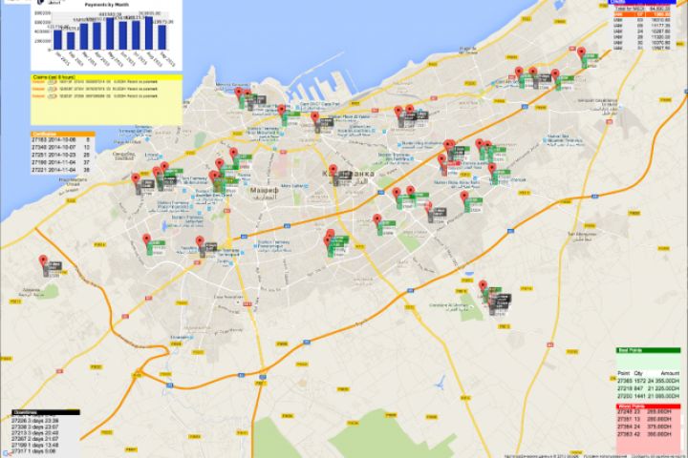Image resolution: width=688 pixels, height=458 pixels.
Task: Select the Sep 2013 bar in Payments chart
Action: [162, 37]
